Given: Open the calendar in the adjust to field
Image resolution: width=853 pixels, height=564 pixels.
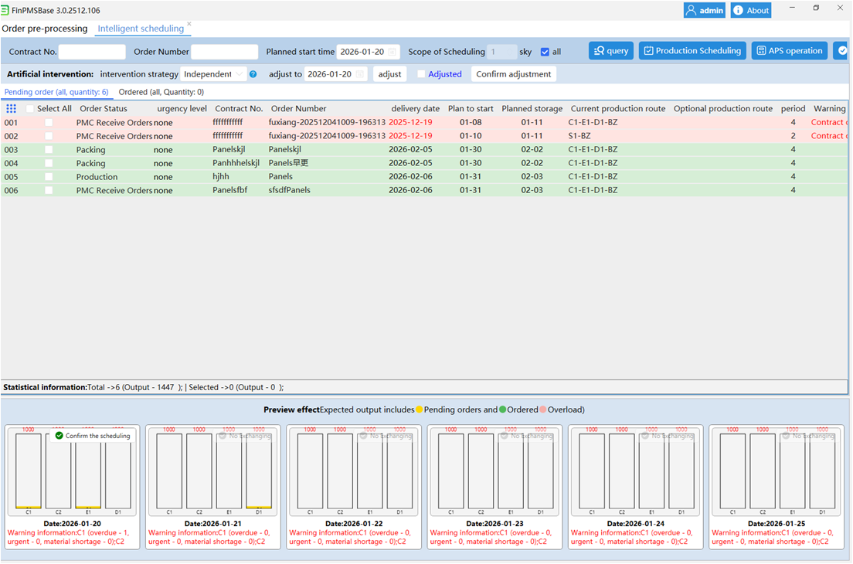Looking at the screenshot, I should tap(359, 74).
